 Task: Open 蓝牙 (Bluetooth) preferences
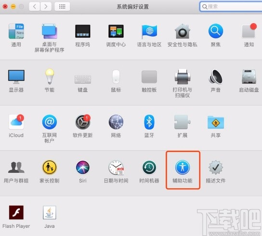point(149,122)
